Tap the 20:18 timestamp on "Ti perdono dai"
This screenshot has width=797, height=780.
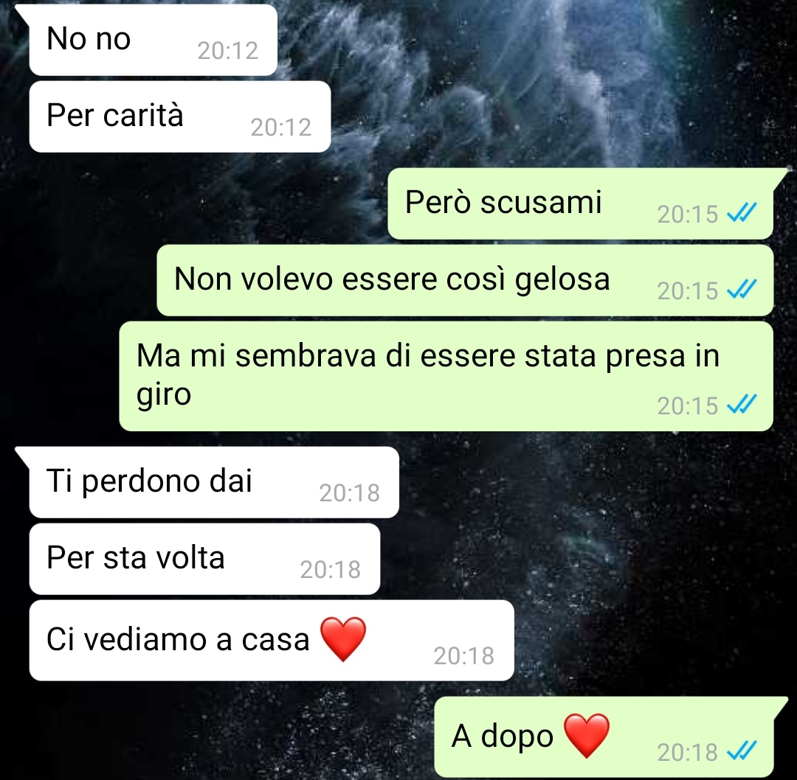pyautogui.click(x=350, y=492)
